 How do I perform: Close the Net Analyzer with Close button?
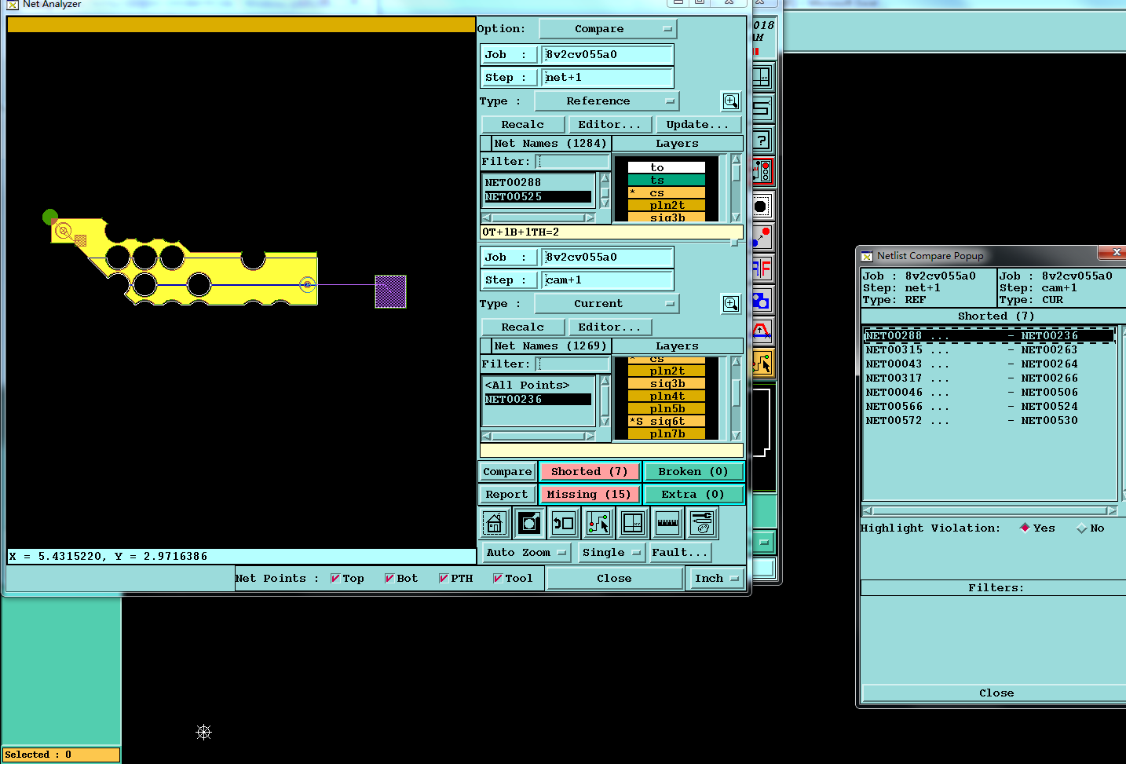614,579
